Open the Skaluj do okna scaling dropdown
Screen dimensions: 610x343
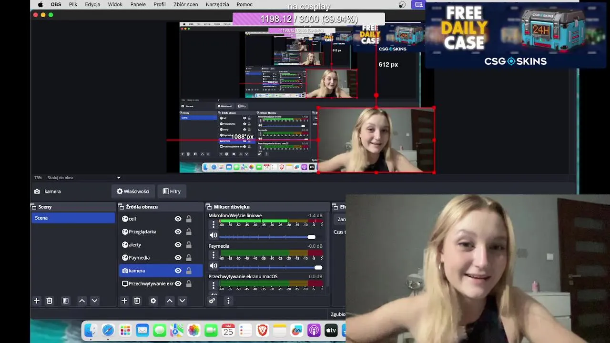tap(83, 178)
